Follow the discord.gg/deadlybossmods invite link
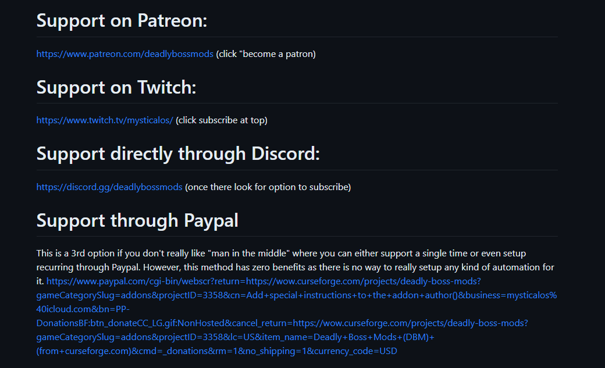 109,187
